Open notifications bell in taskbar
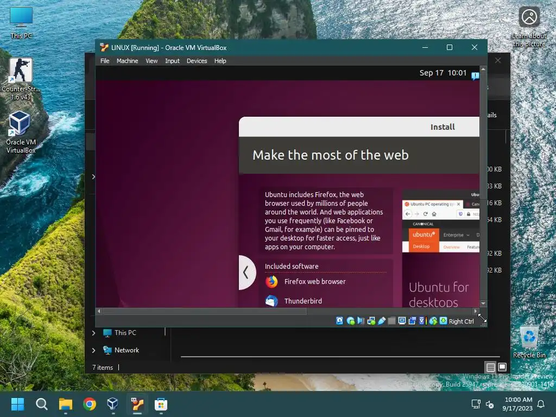The width and height of the screenshot is (556, 417). point(541,404)
